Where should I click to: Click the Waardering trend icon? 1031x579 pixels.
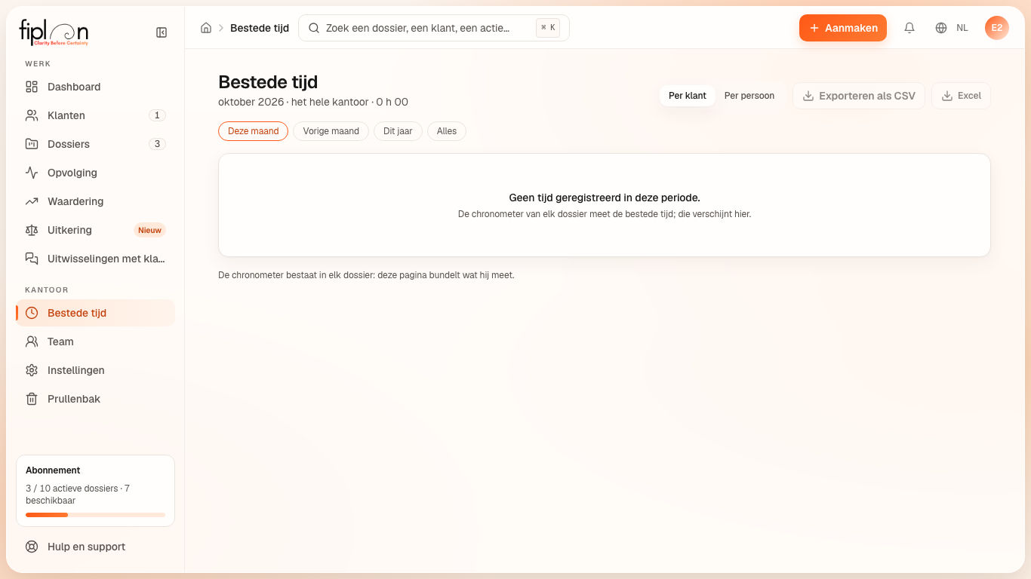[32, 201]
